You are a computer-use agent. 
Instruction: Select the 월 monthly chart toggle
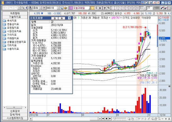pos(100,8)
